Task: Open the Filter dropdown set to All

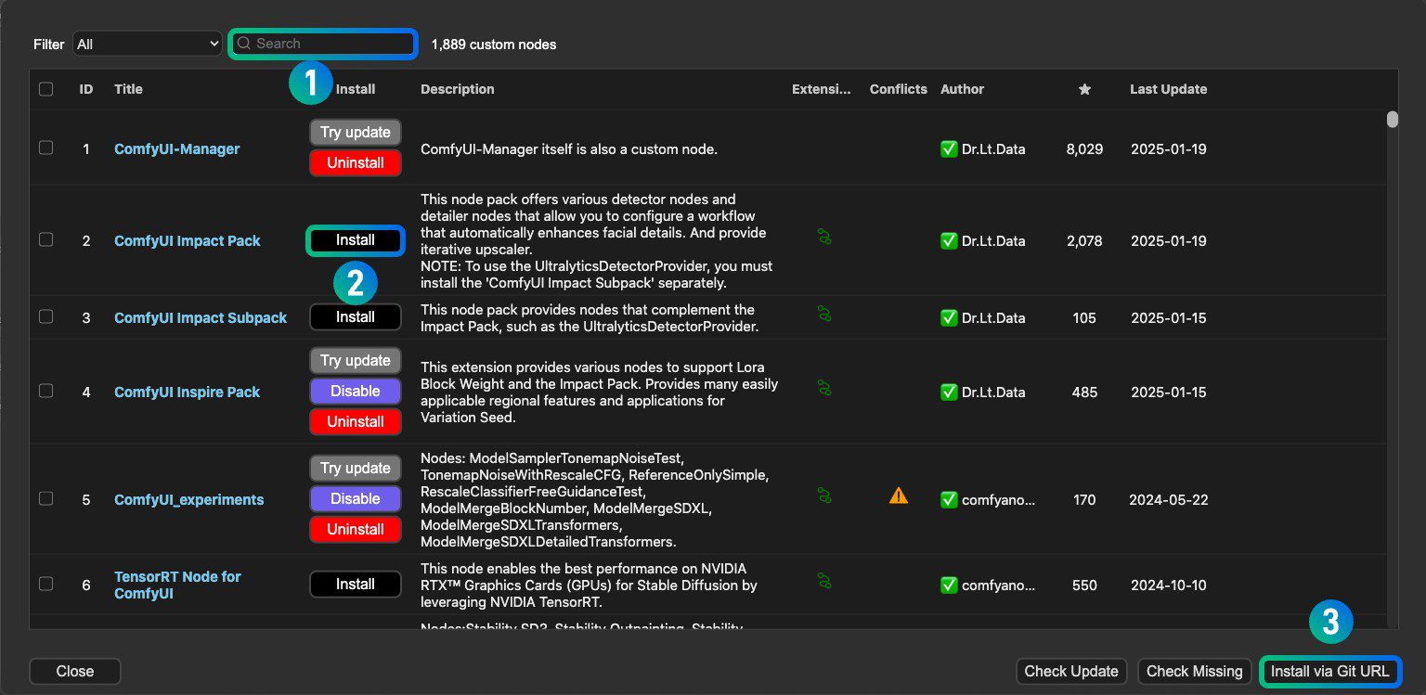Action: pos(147,44)
